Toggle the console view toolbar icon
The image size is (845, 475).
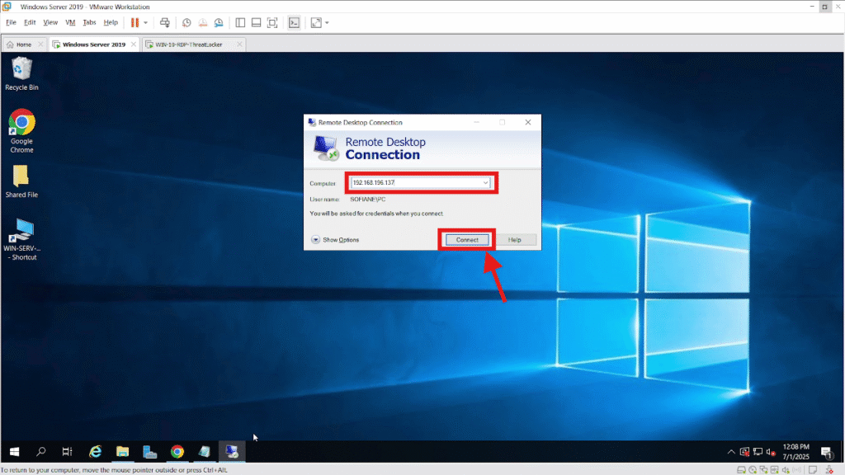coord(294,22)
